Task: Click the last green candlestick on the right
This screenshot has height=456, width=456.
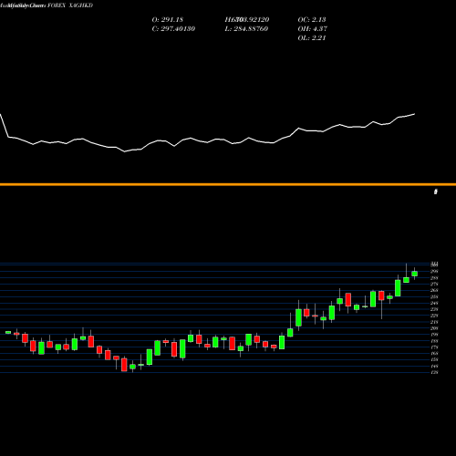Action: coord(414,274)
